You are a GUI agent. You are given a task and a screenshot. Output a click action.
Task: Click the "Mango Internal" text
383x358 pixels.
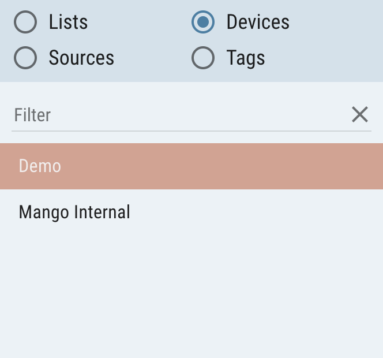[74, 212]
